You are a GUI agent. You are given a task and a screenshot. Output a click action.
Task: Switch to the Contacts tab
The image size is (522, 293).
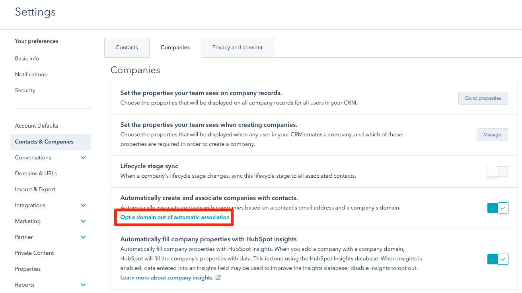coord(127,47)
